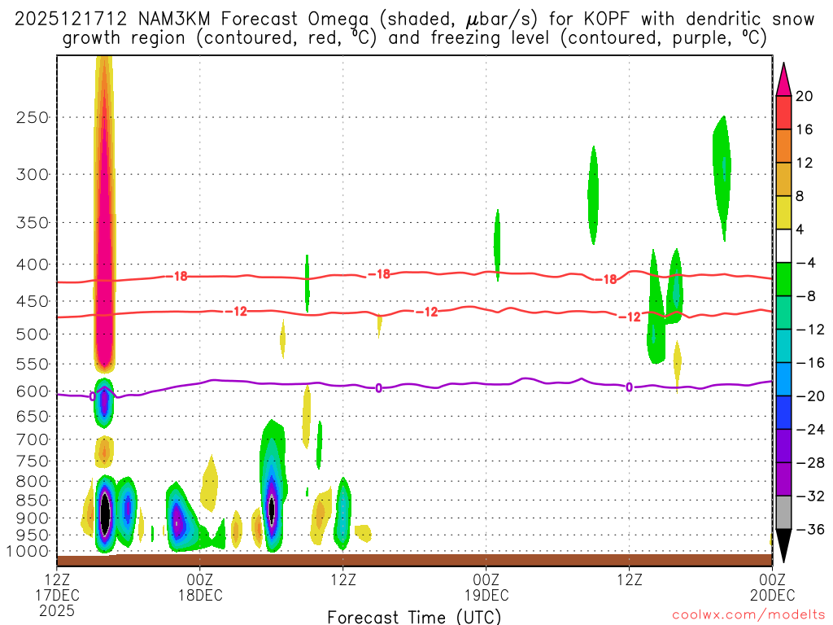Screen dimensions: 833x625
Task: Click the '00Z 18DEC' time label
Action: (200, 587)
